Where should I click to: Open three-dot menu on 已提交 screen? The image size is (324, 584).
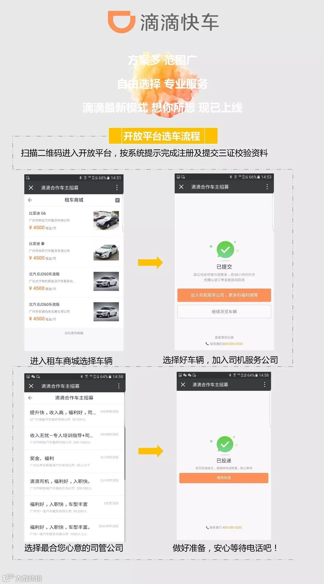click(x=267, y=187)
